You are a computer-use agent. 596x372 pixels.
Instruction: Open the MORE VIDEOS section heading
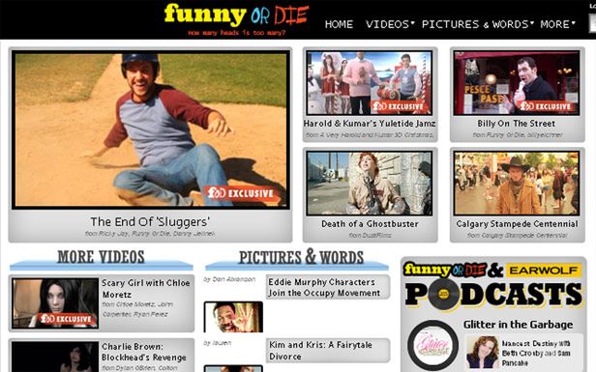101,257
